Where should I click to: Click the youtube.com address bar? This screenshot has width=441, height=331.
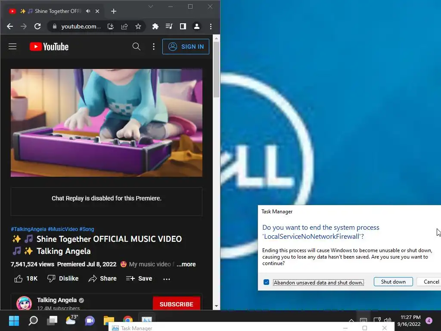81,26
